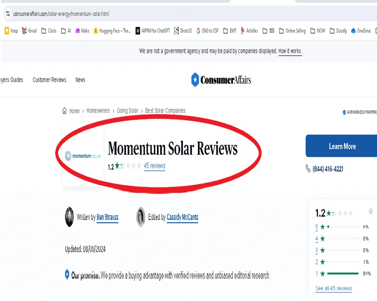The height and width of the screenshot is (301, 377).
Task: Open the OneDrive bookmark
Action: pos(361,31)
